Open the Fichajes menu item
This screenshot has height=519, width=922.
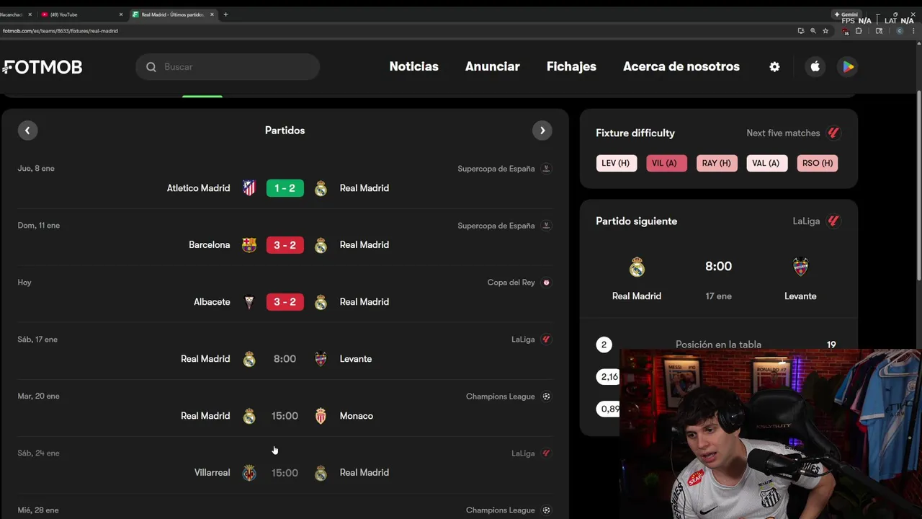[x=571, y=66]
